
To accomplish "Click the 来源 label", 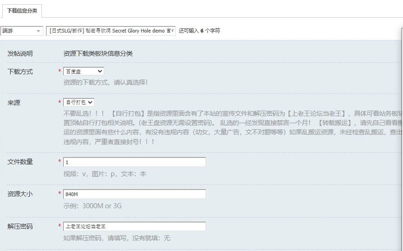I will 14,103.
